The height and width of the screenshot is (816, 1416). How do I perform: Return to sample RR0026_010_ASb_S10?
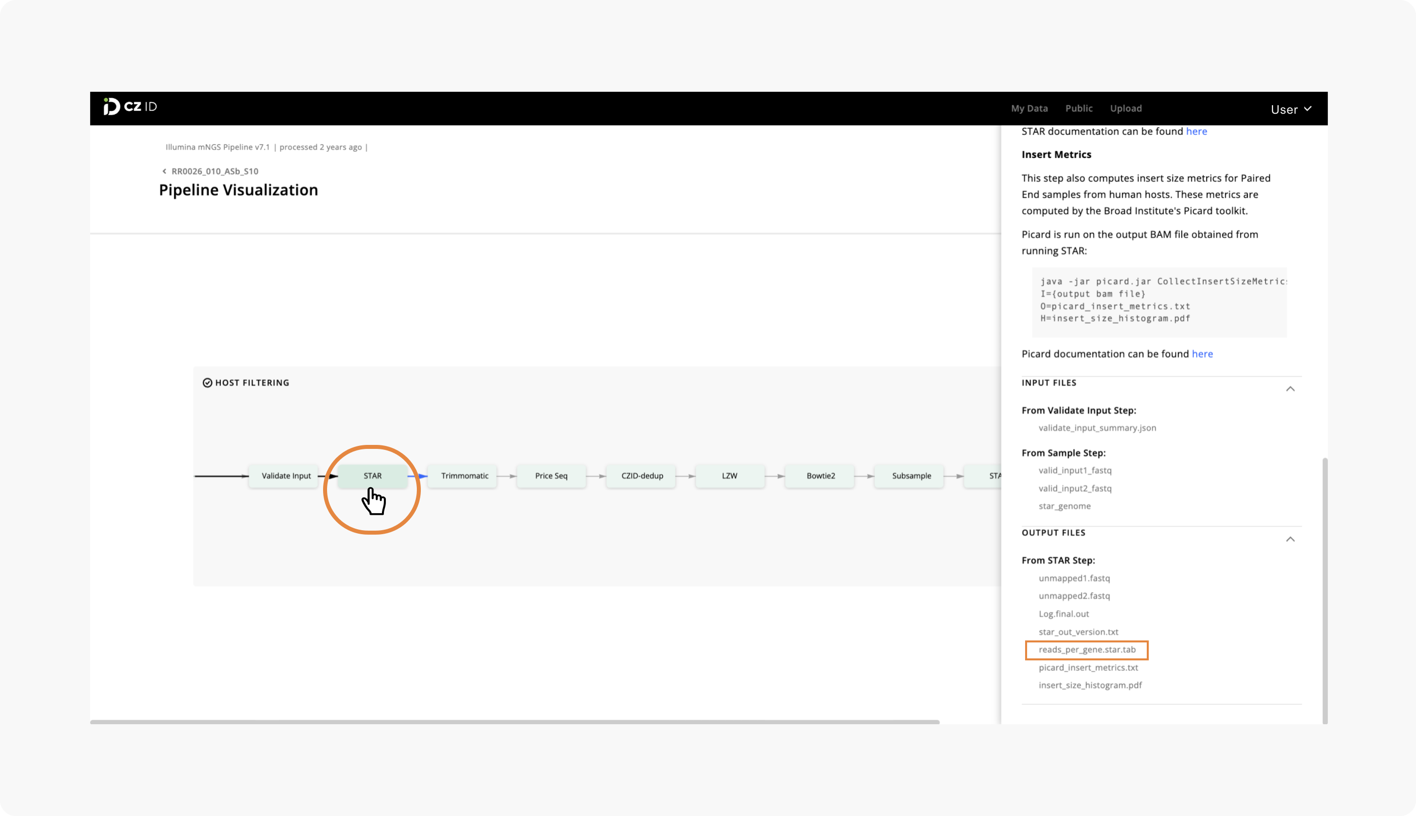(215, 172)
